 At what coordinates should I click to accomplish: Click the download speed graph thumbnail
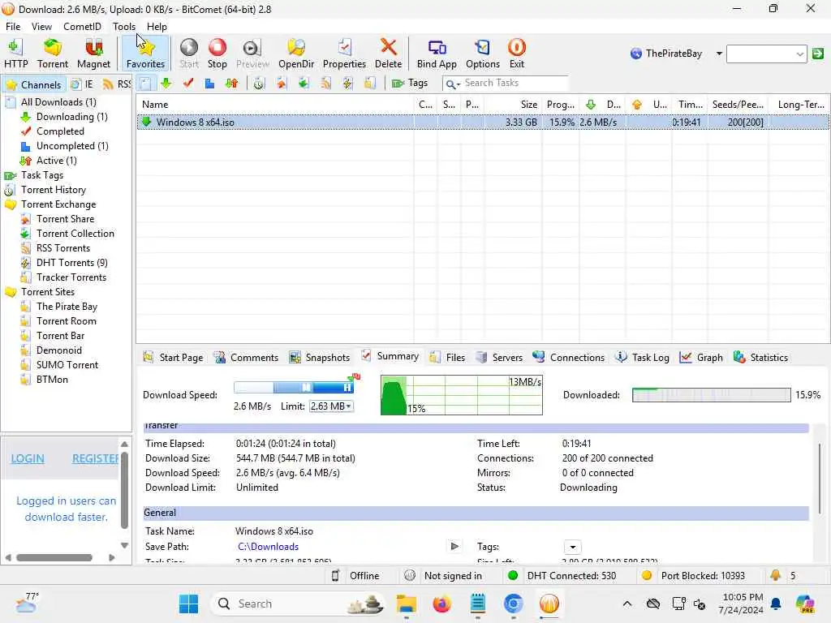462,395
